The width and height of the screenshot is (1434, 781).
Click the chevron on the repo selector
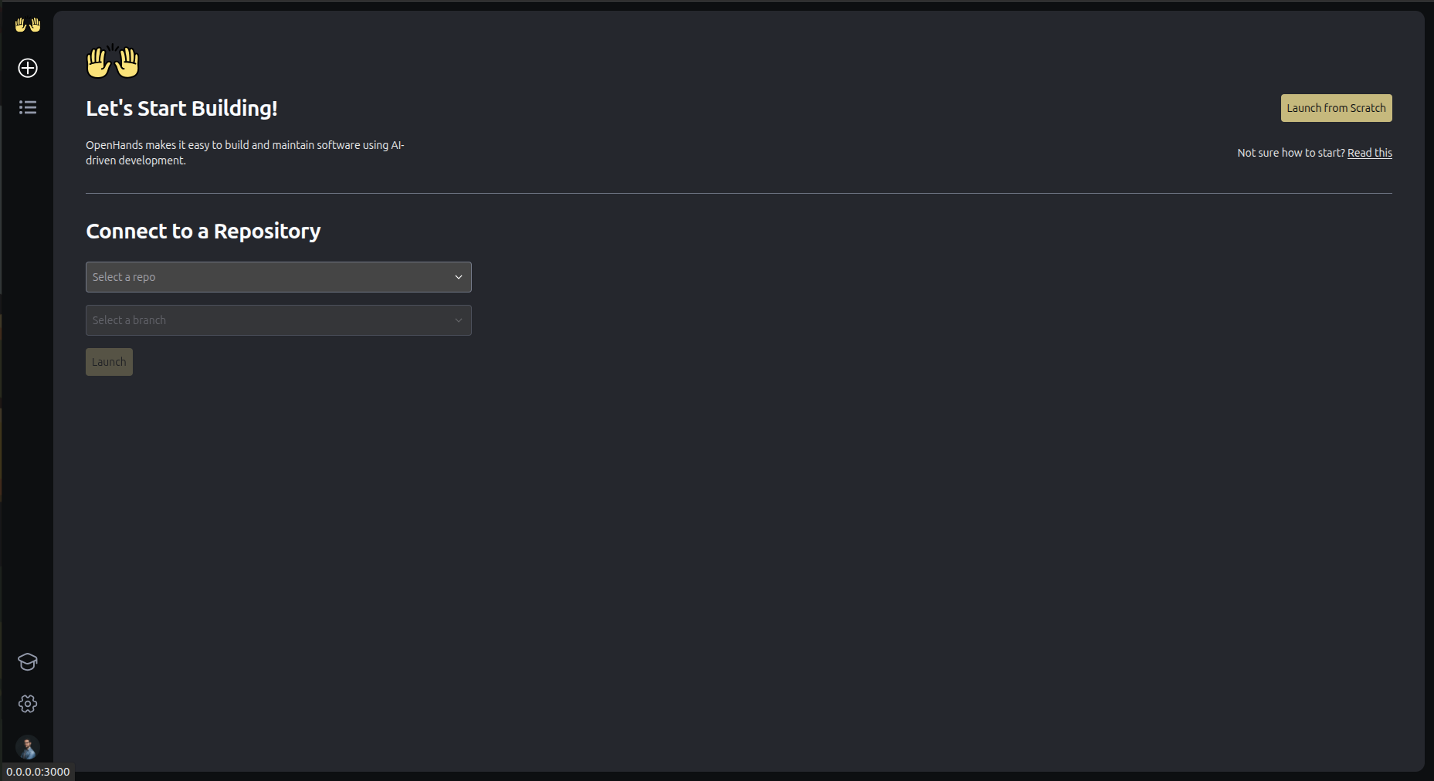coord(458,276)
